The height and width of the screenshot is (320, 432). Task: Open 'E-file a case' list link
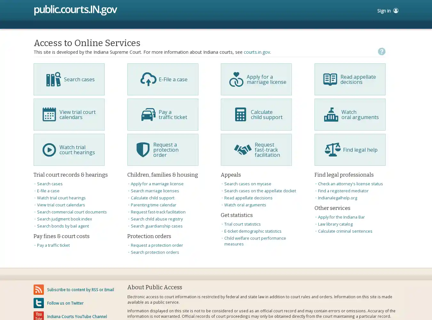pos(48,191)
